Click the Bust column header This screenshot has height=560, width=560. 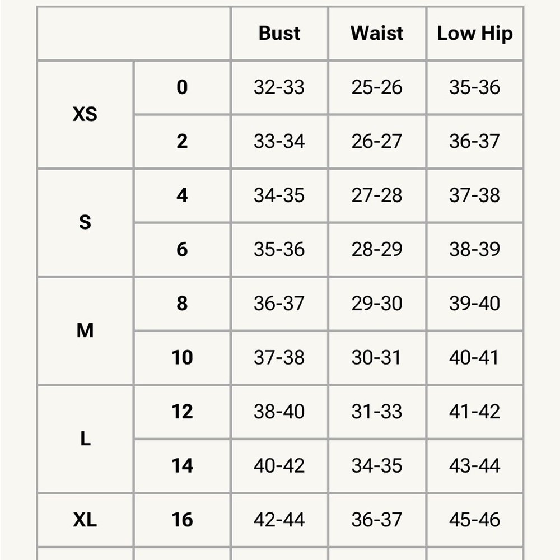(279, 34)
